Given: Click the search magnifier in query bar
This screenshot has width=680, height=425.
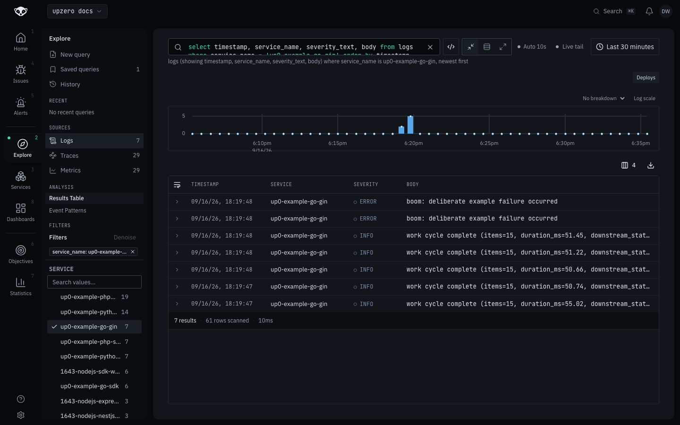Looking at the screenshot, I should (x=178, y=47).
